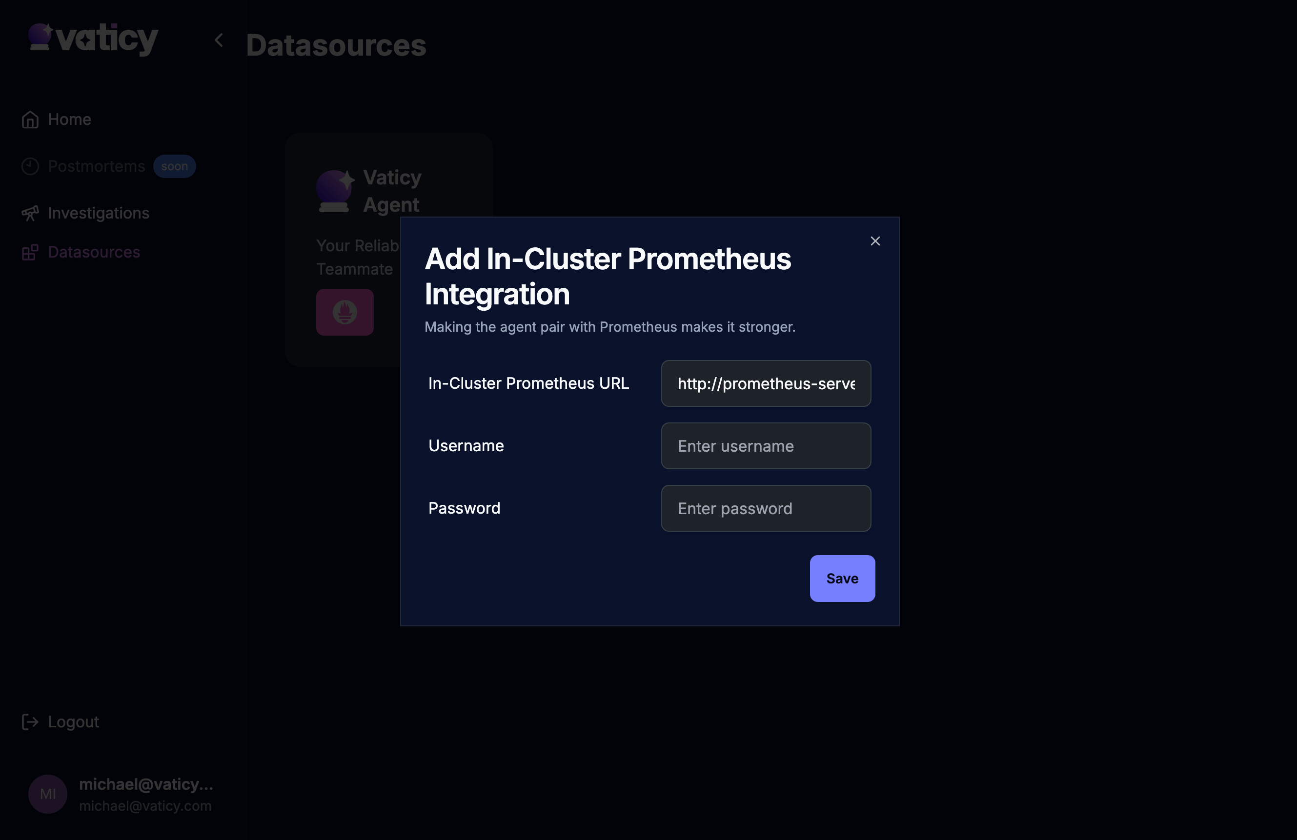Click the Datasources grid icon
Image resolution: width=1297 pixels, height=840 pixels.
point(30,252)
